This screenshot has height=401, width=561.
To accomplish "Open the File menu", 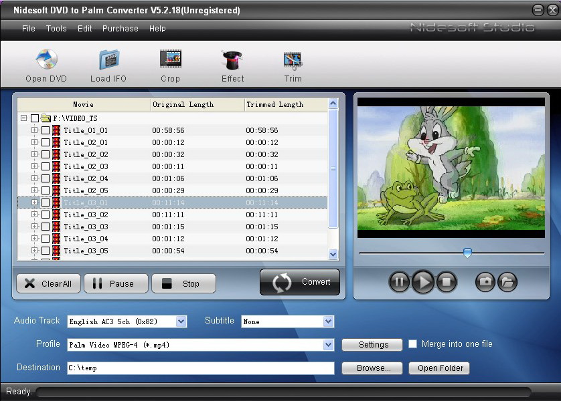I will [29, 29].
